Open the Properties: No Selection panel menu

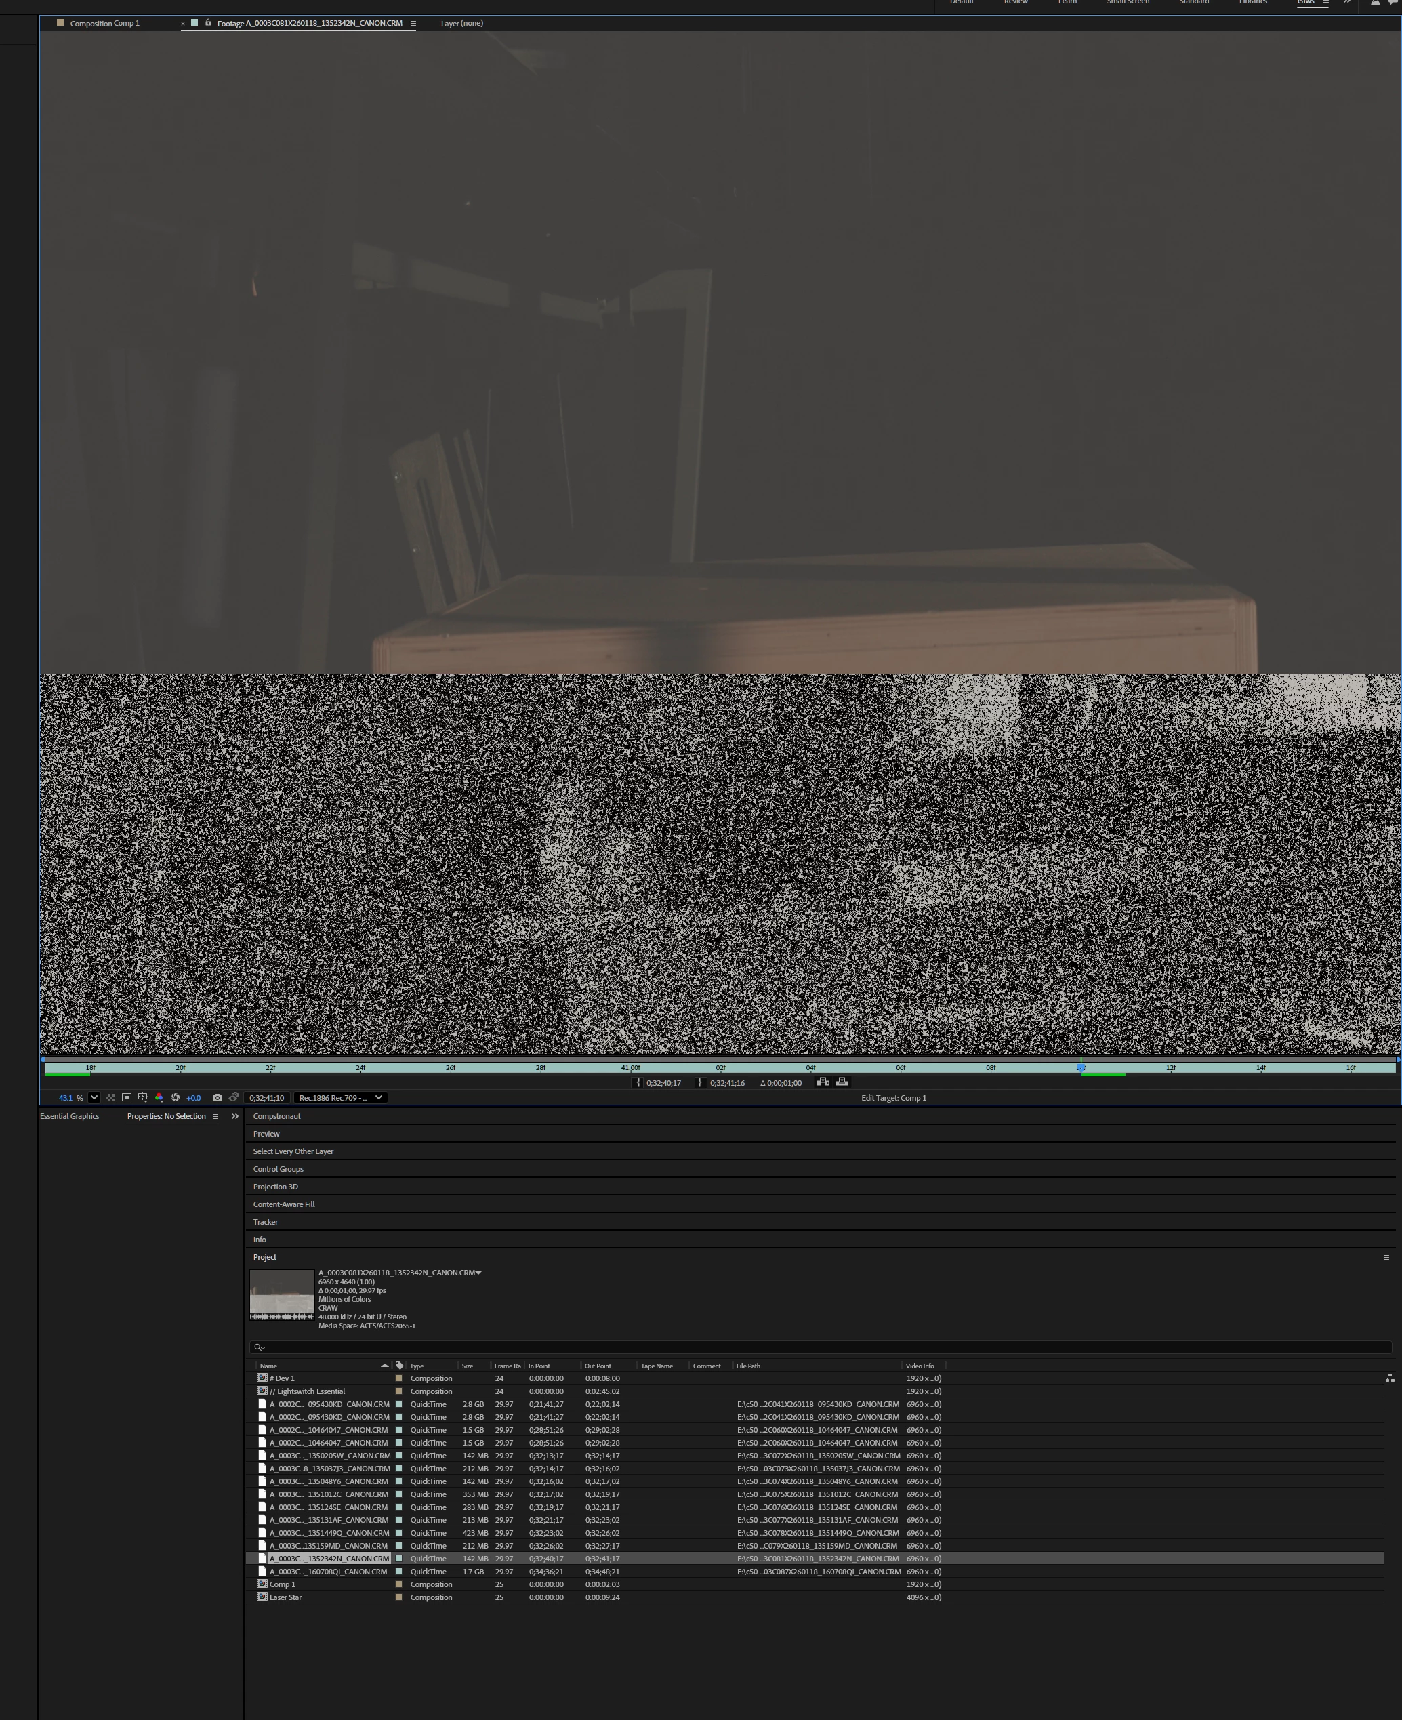[215, 1116]
